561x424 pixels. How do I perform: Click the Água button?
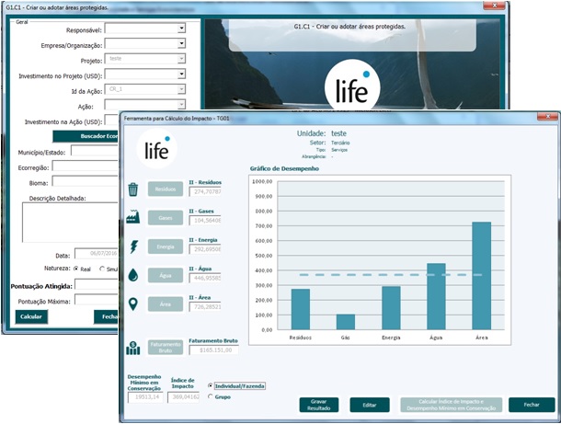[x=166, y=276]
